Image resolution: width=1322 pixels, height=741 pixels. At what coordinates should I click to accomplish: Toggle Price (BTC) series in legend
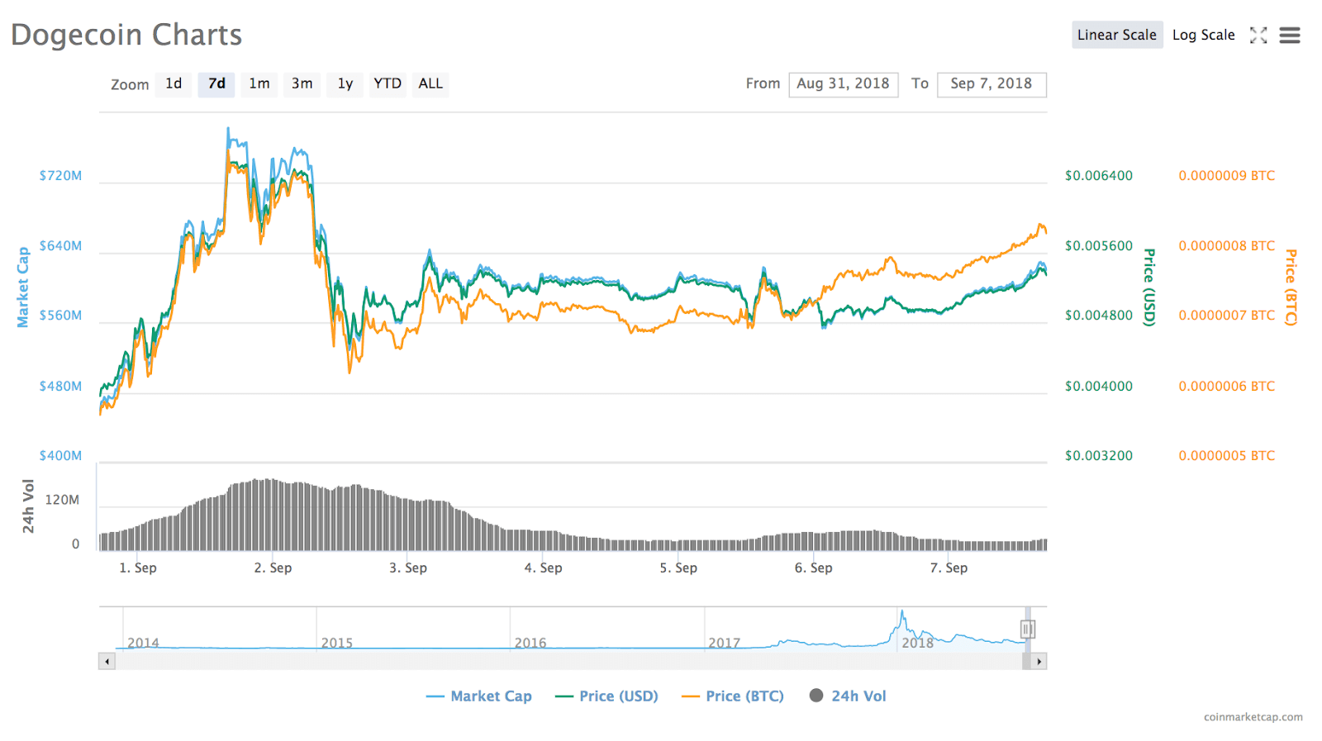(x=733, y=696)
